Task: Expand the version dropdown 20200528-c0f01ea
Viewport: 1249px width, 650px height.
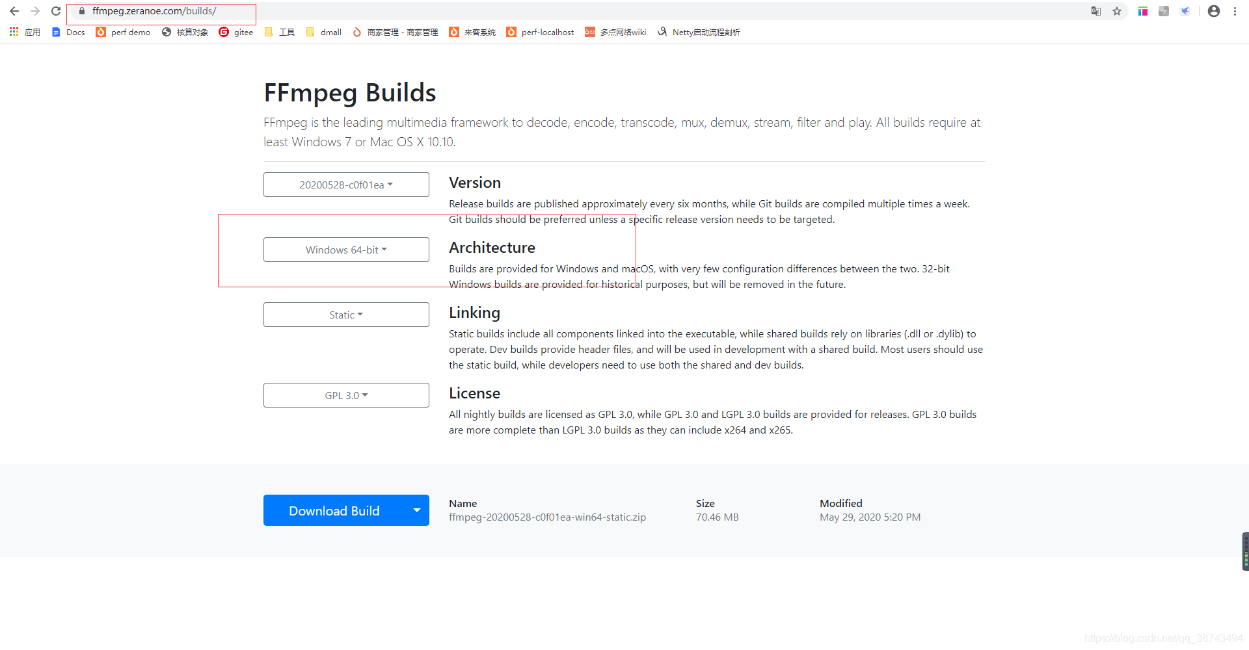Action: (346, 185)
